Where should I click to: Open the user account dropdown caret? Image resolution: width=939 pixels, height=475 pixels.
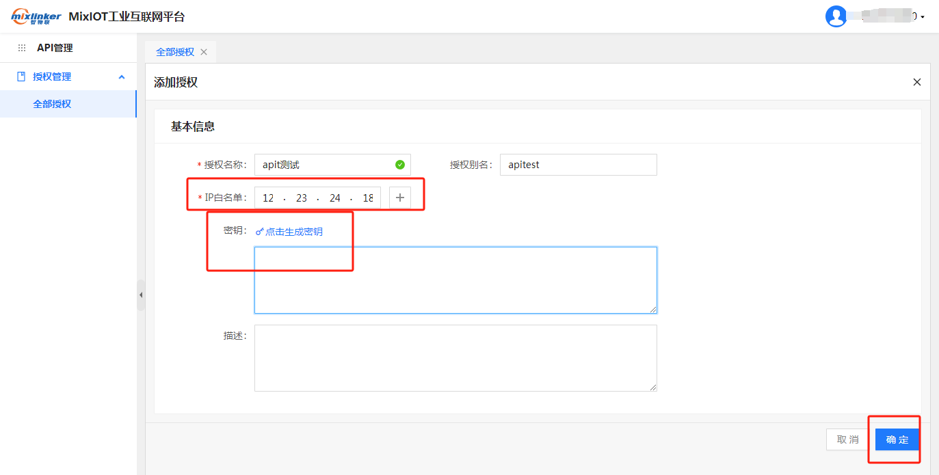[x=923, y=17]
